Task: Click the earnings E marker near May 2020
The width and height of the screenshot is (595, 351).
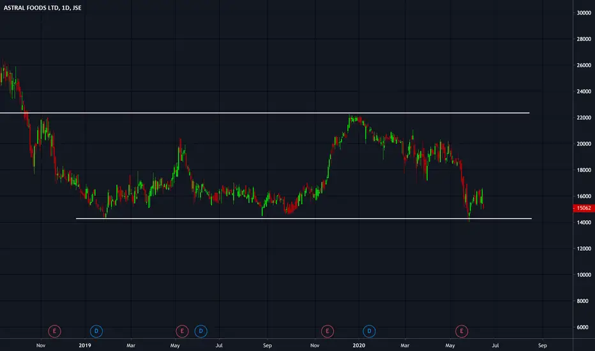Action: (462, 331)
